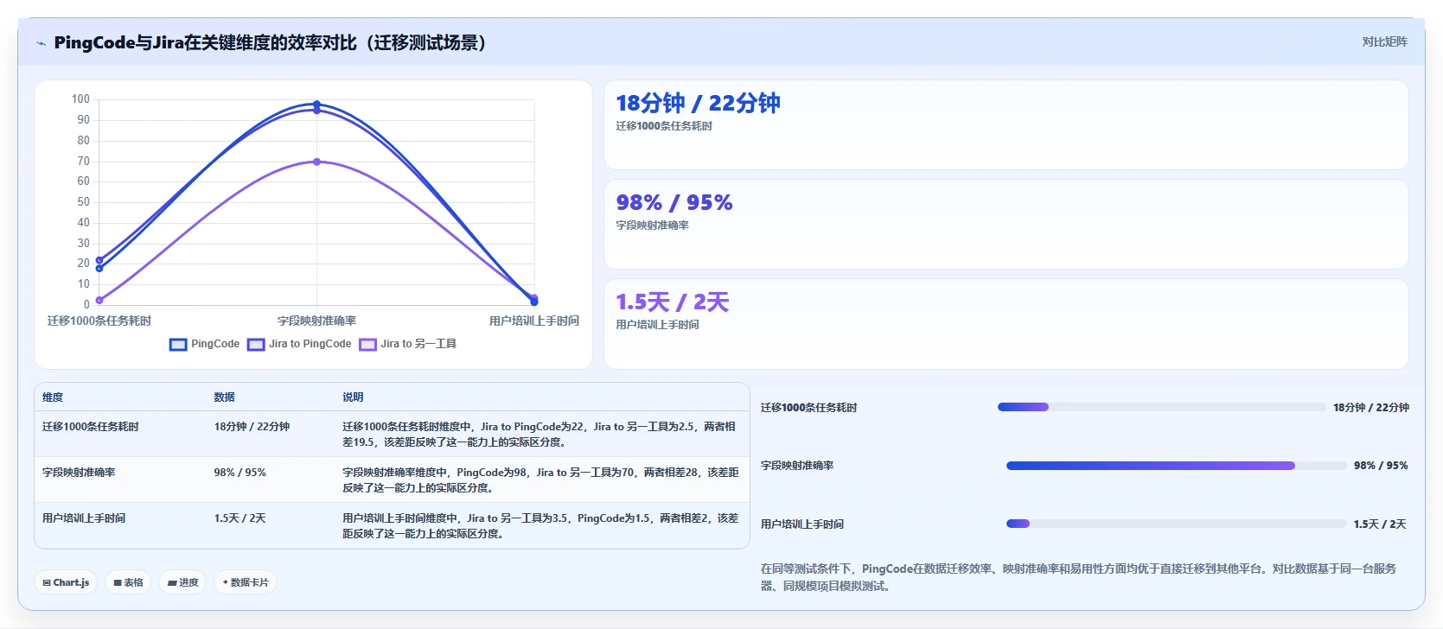Click the chart peak point at 98
Screen dimensions: 1443x629
316,104
